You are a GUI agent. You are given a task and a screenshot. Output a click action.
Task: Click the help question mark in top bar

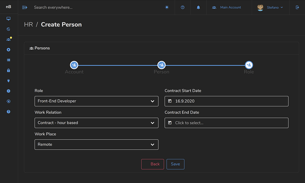click(183, 7)
